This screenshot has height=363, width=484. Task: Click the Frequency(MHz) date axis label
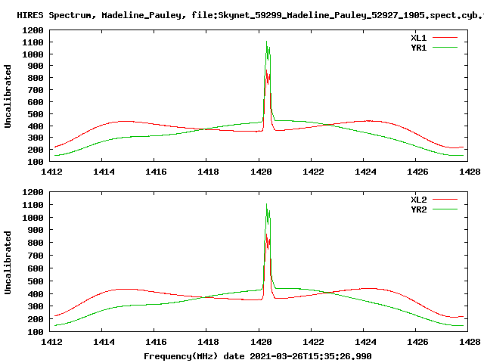click(x=257, y=356)
